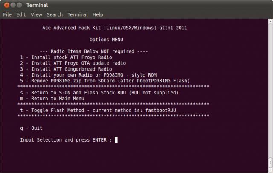Click the Terminal title bar text
Viewport: 273px width, 173px height.
37,5
